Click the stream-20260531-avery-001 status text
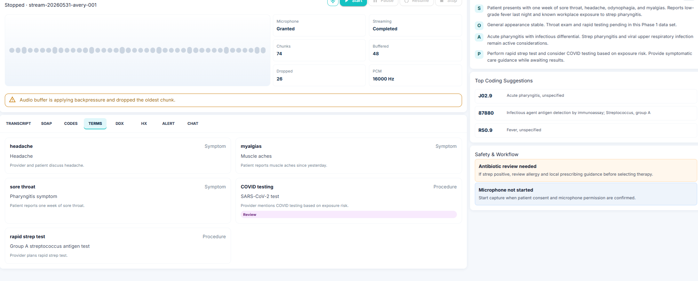698x281 pixels. (x=63, y=5)
